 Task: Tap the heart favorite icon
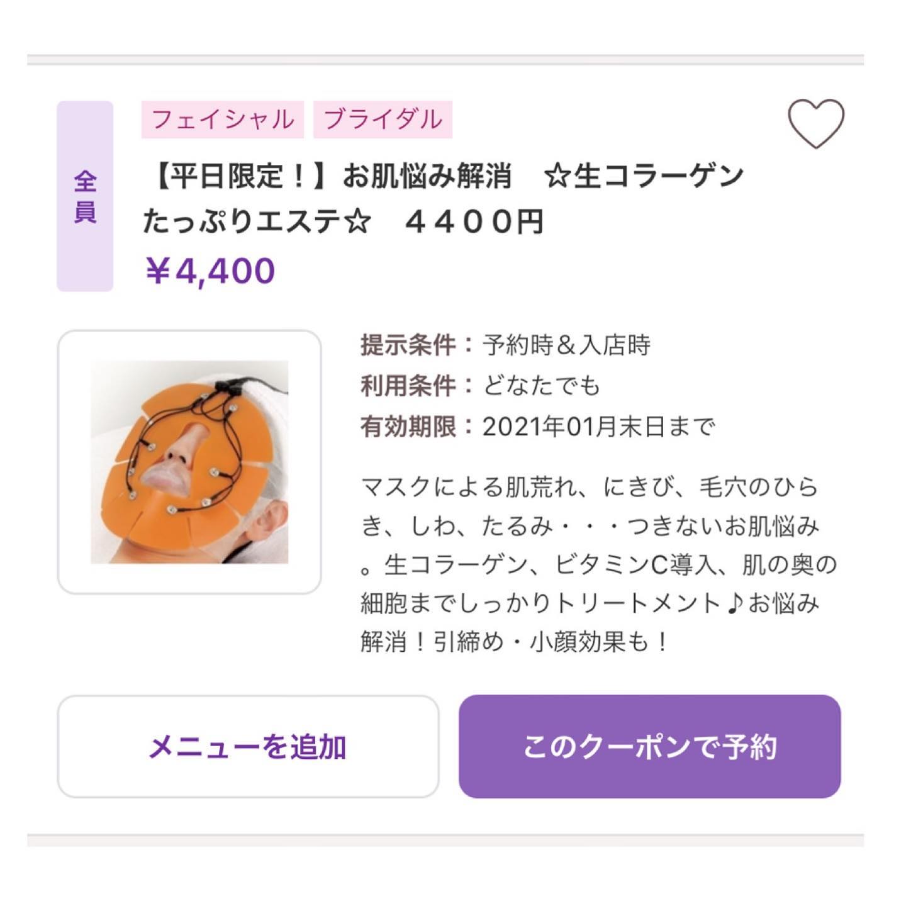[816, 124]
